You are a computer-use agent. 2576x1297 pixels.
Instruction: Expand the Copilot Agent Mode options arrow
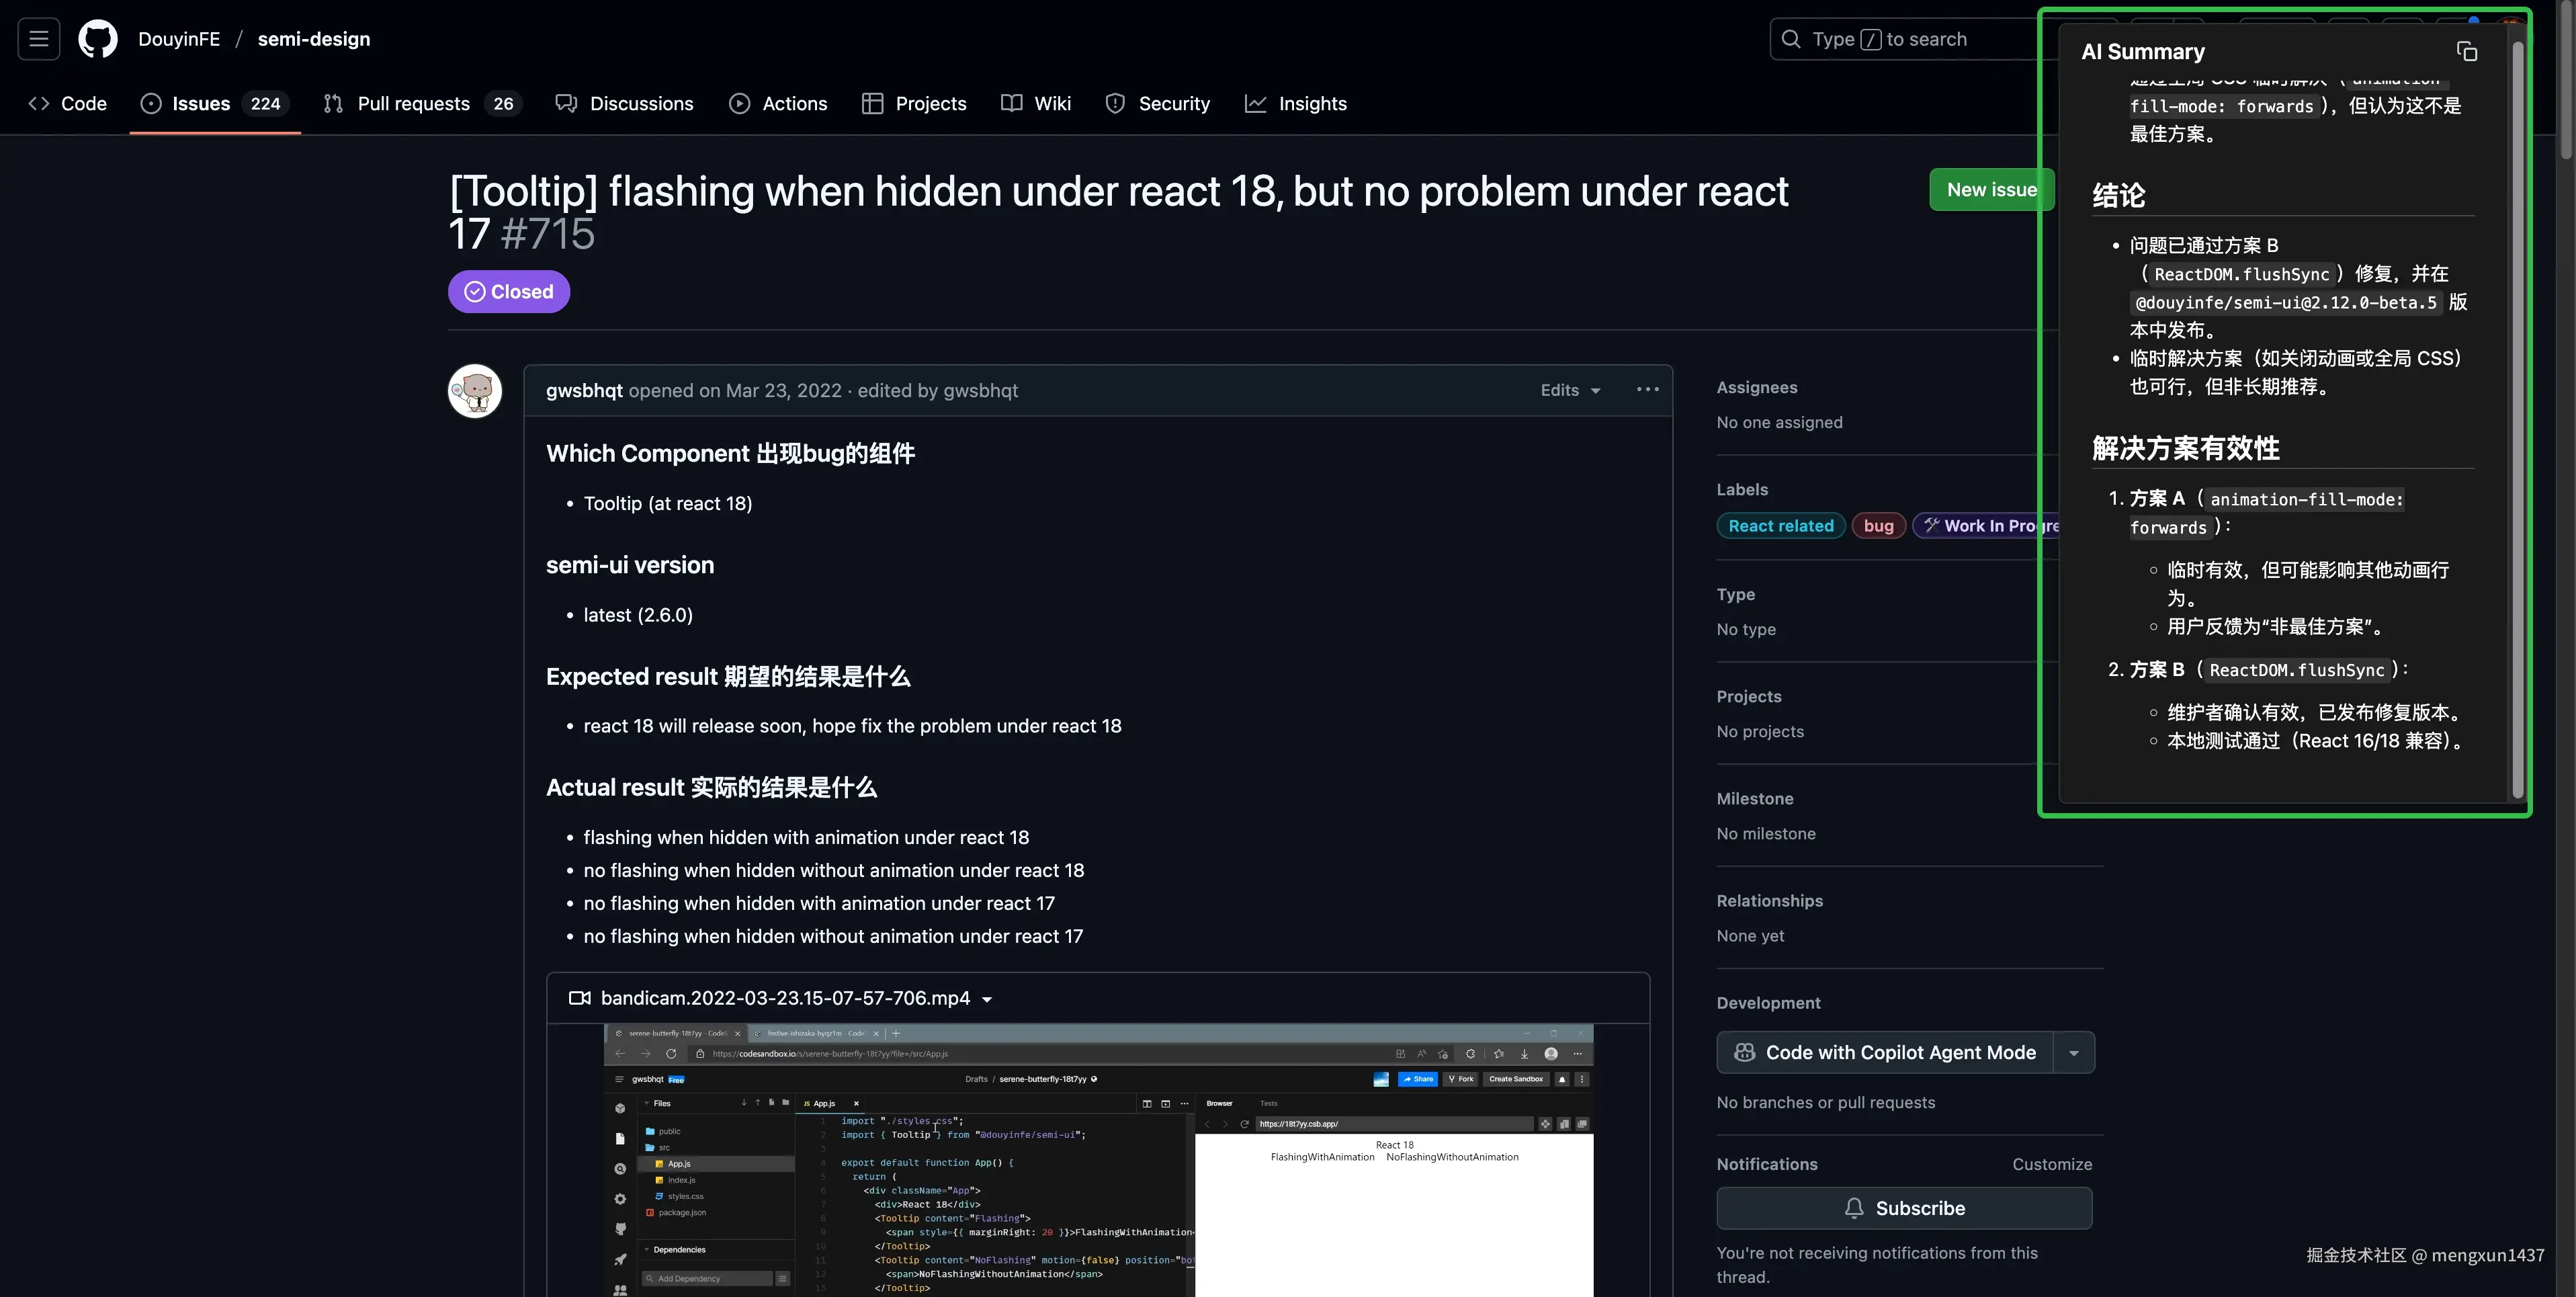(x=2073, y=1053)
